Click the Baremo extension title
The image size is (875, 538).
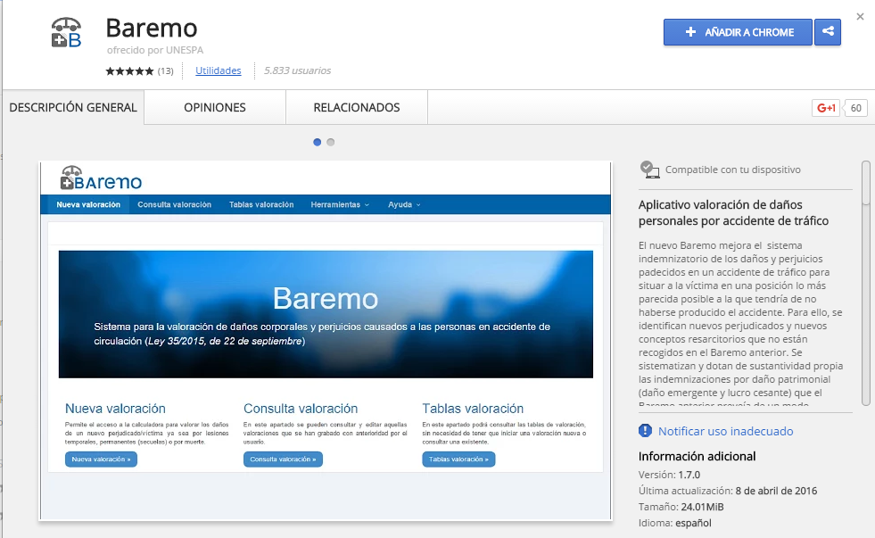[152, 28]
